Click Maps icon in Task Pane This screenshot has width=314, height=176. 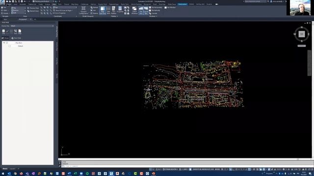[20, 32]
